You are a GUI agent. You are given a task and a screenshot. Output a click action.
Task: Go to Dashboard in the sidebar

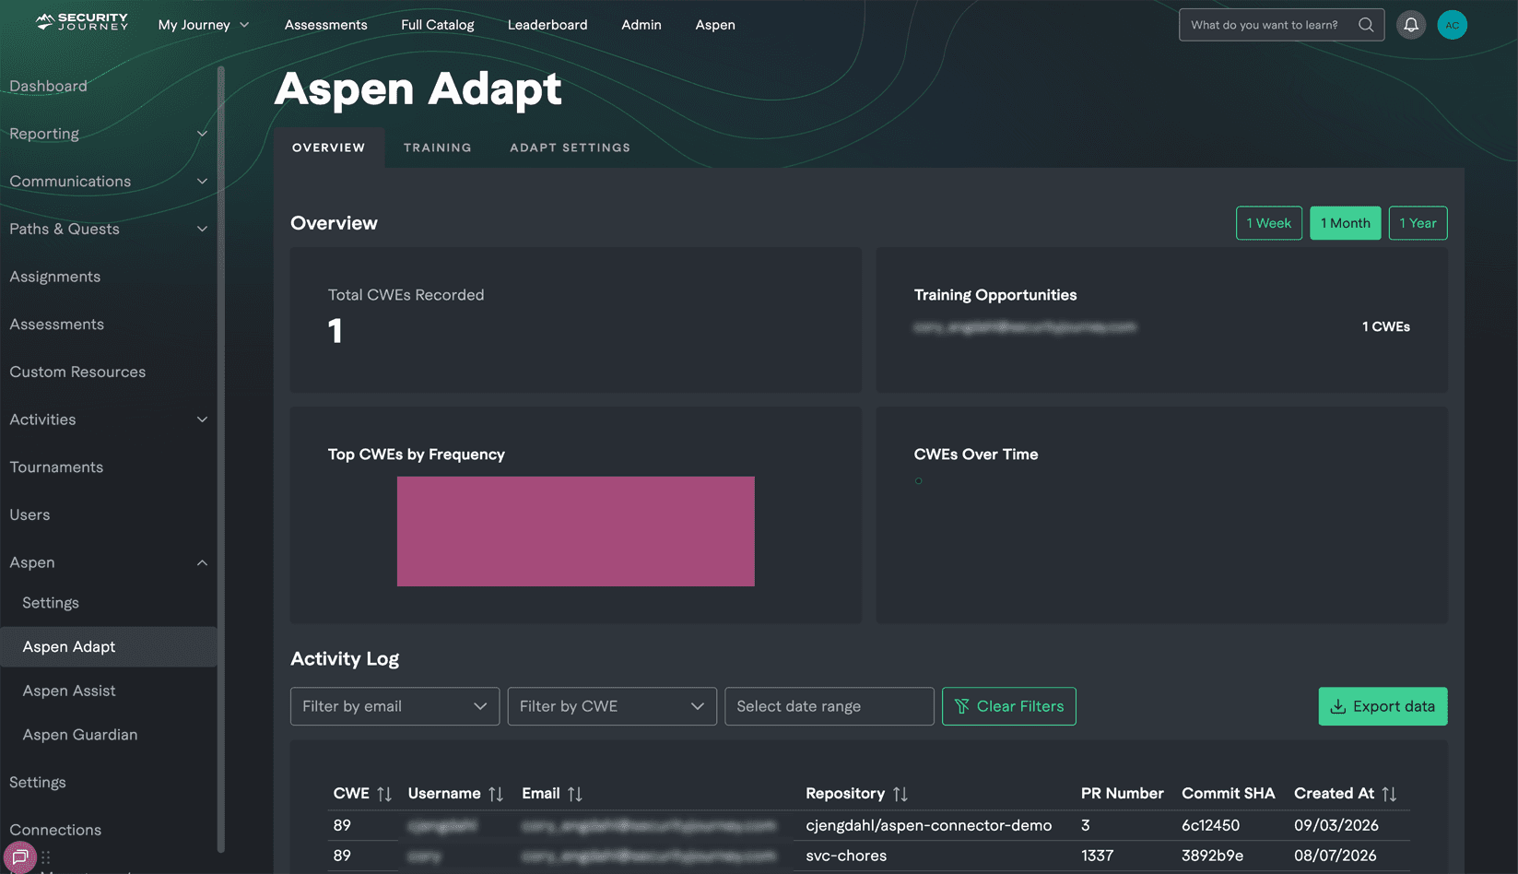pyautogui.click(x=49, y=86)
